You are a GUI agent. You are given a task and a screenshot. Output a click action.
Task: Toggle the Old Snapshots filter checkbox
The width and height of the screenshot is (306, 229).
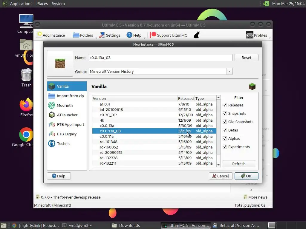(x=225, y=122)
